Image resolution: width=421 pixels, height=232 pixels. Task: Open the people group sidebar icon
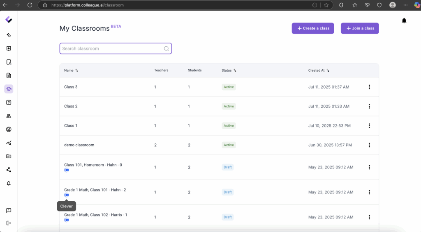pyautogui.click(x=9, y=116)
